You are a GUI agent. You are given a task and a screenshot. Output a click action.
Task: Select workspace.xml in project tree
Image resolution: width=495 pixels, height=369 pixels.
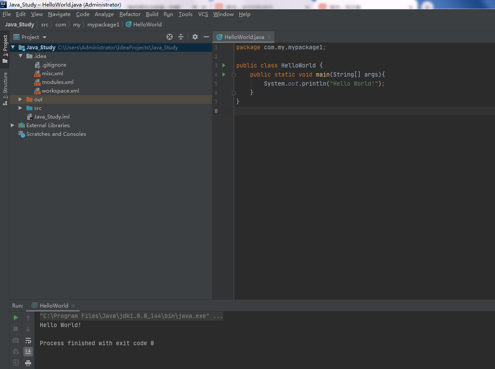pos(60,90)
